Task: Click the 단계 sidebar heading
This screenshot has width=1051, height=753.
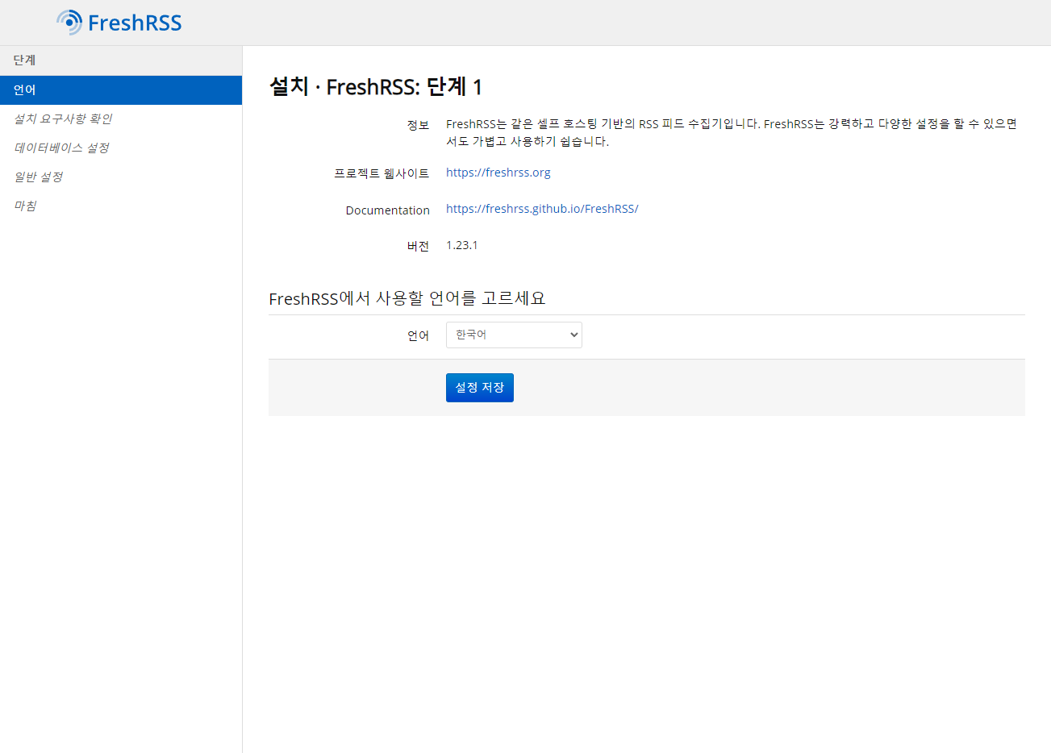Action: click(x=25, y=60)
